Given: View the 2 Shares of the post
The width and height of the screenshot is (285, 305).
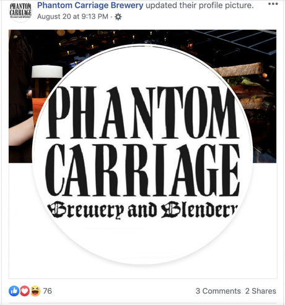Looking at the screenshot, I should point(261,291).
